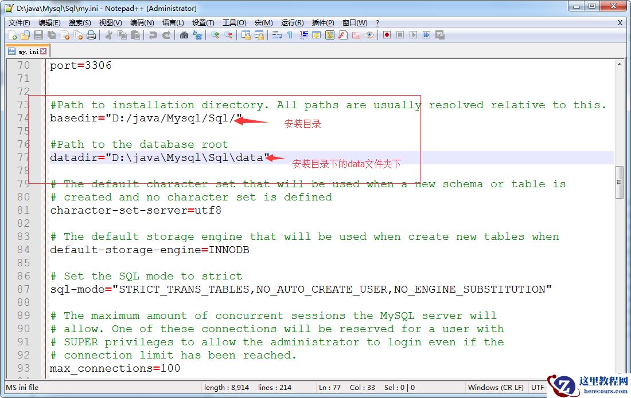The height and width of the screenshot is (398, 631).
Task: Click the Print icon in toolbar
Action: (x=91, y=36)
